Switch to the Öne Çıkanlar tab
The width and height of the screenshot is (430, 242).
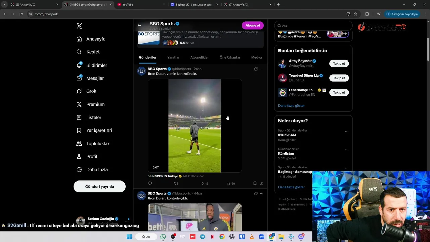[230, 57]
